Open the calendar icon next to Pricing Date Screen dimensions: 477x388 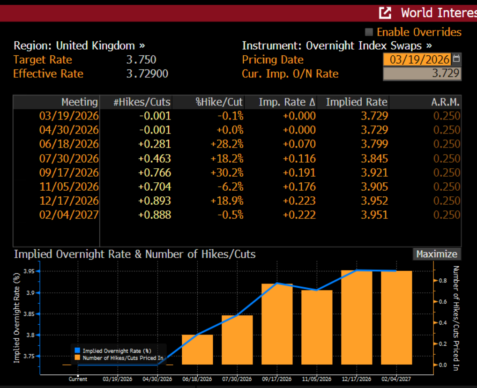[x=456, y=60]
